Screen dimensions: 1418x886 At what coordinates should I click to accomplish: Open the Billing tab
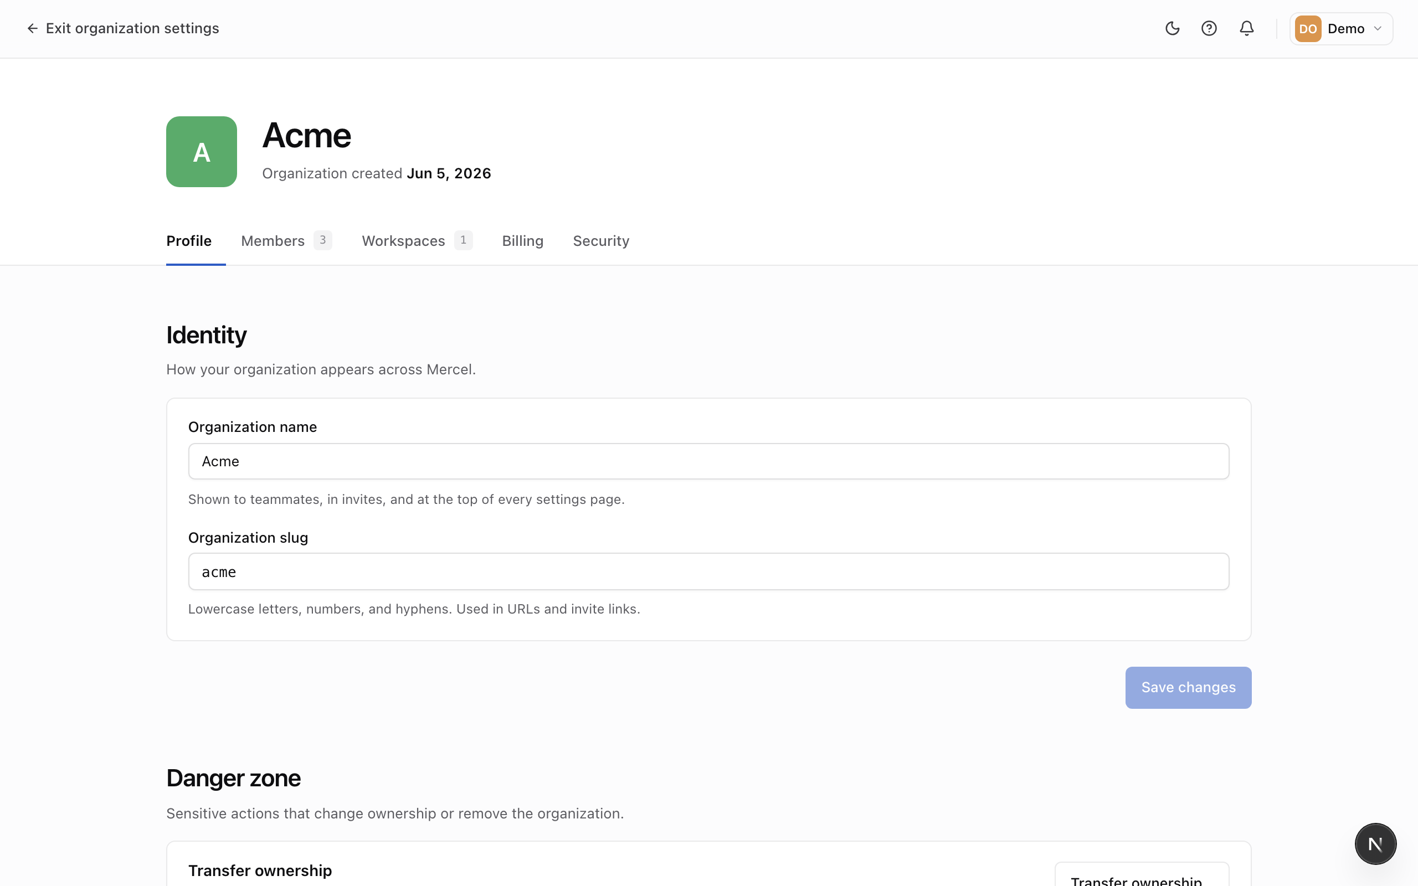(523, 241)
